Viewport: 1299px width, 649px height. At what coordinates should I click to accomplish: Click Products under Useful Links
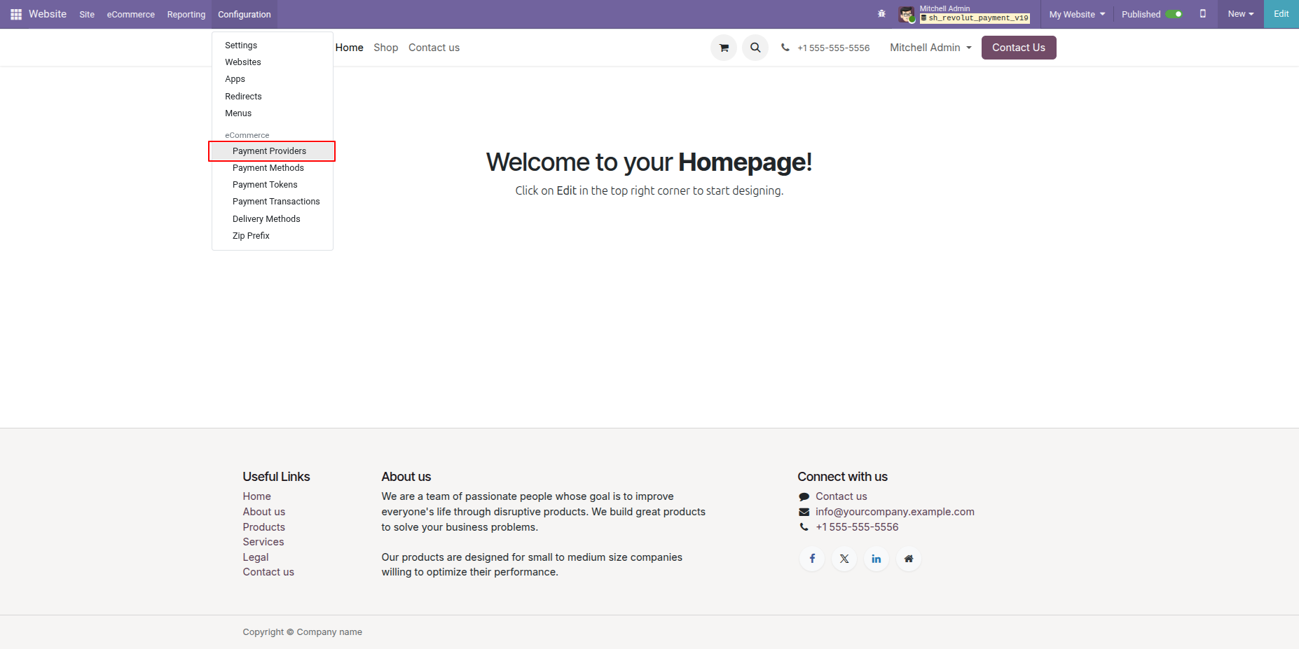coord(264,527)
